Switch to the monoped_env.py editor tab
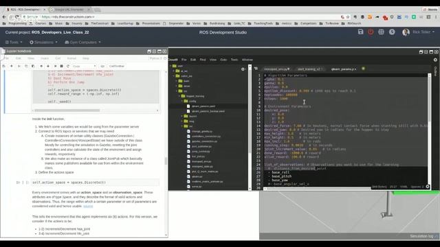The height and width of the screenshot is (247, 440). point(276,69)
